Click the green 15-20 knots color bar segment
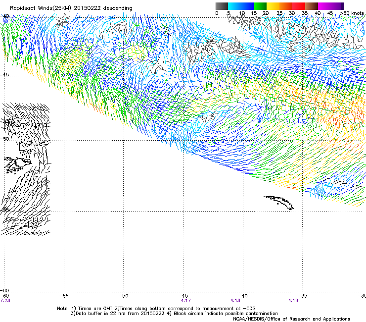Image resolution: width=366 pixels, height=322 pixels. [260, 6]
